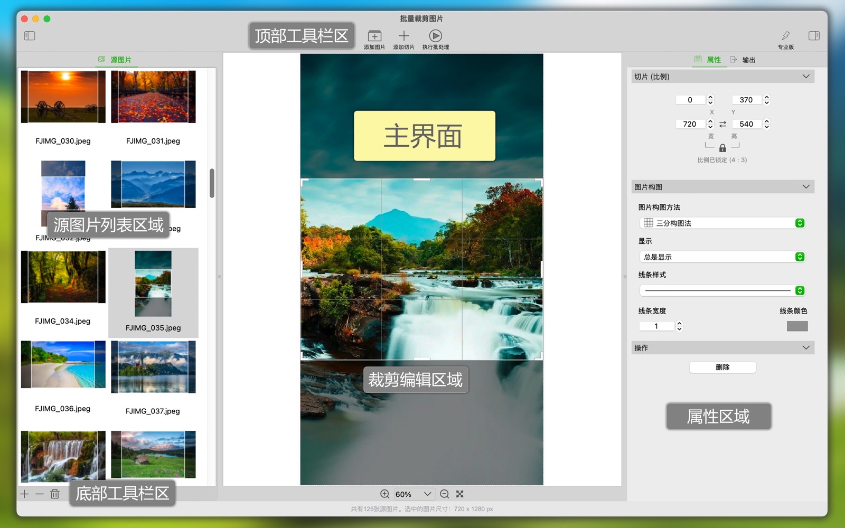Run batch processing with the play icon
Image resolution: width=845 pixels, height=528 pixels.
(x=435, y=36)
